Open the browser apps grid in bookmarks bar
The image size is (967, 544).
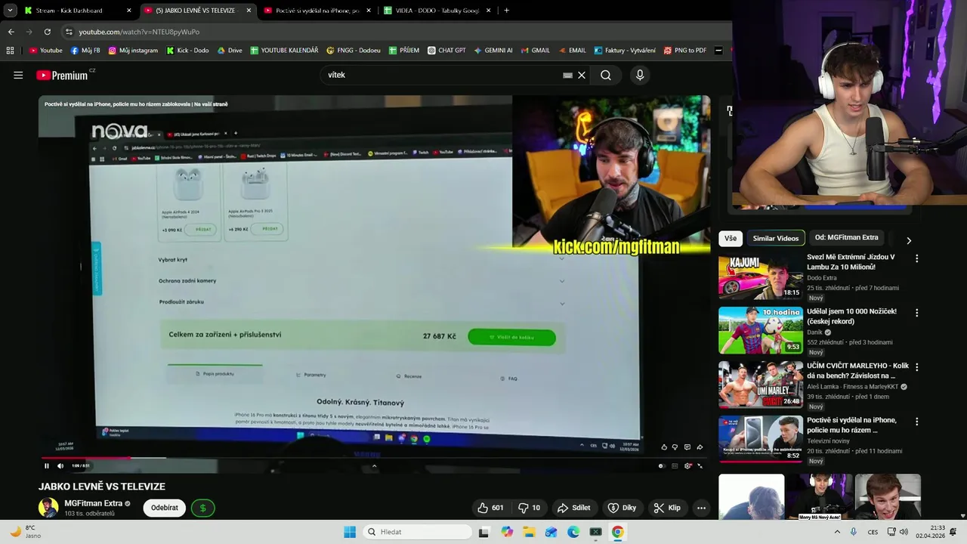pyautogui.click(x=10, y=51)
